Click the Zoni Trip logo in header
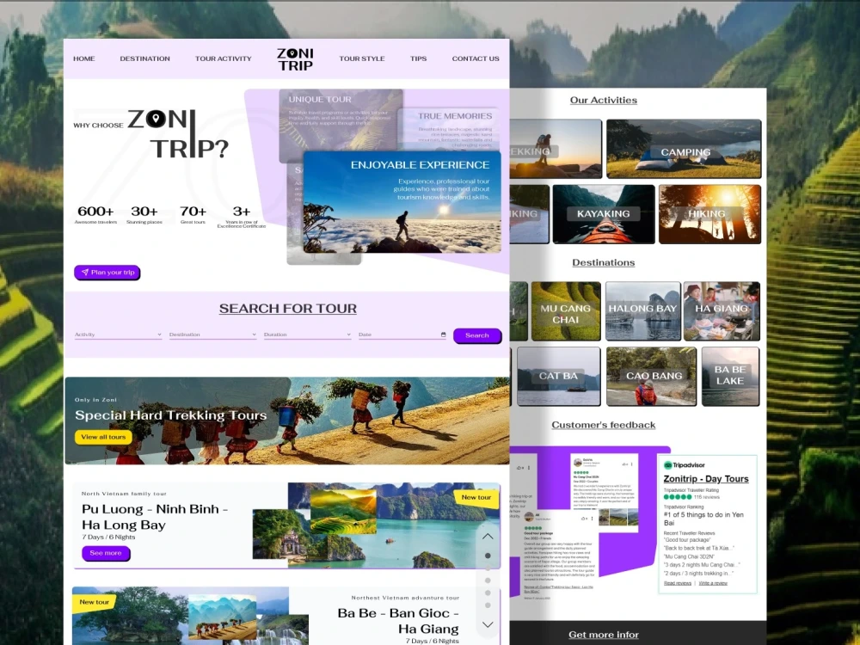This screenshot has width=860, height=645. click(x=295, y=59)
